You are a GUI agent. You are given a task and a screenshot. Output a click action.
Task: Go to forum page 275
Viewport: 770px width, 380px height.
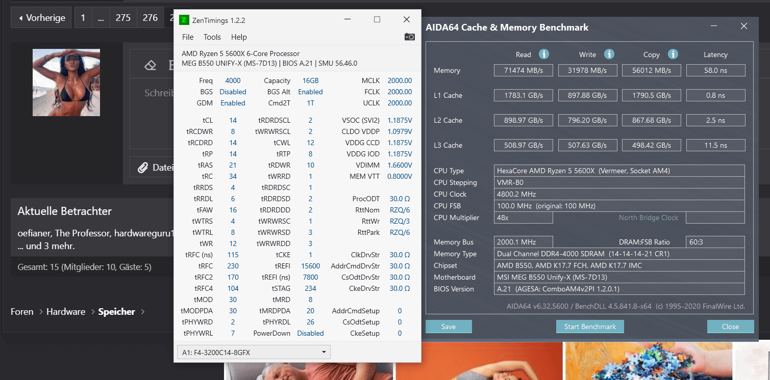pos(123,18)
